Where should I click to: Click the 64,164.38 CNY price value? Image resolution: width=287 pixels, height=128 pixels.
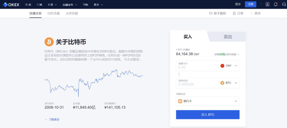[x=188, y=54]
